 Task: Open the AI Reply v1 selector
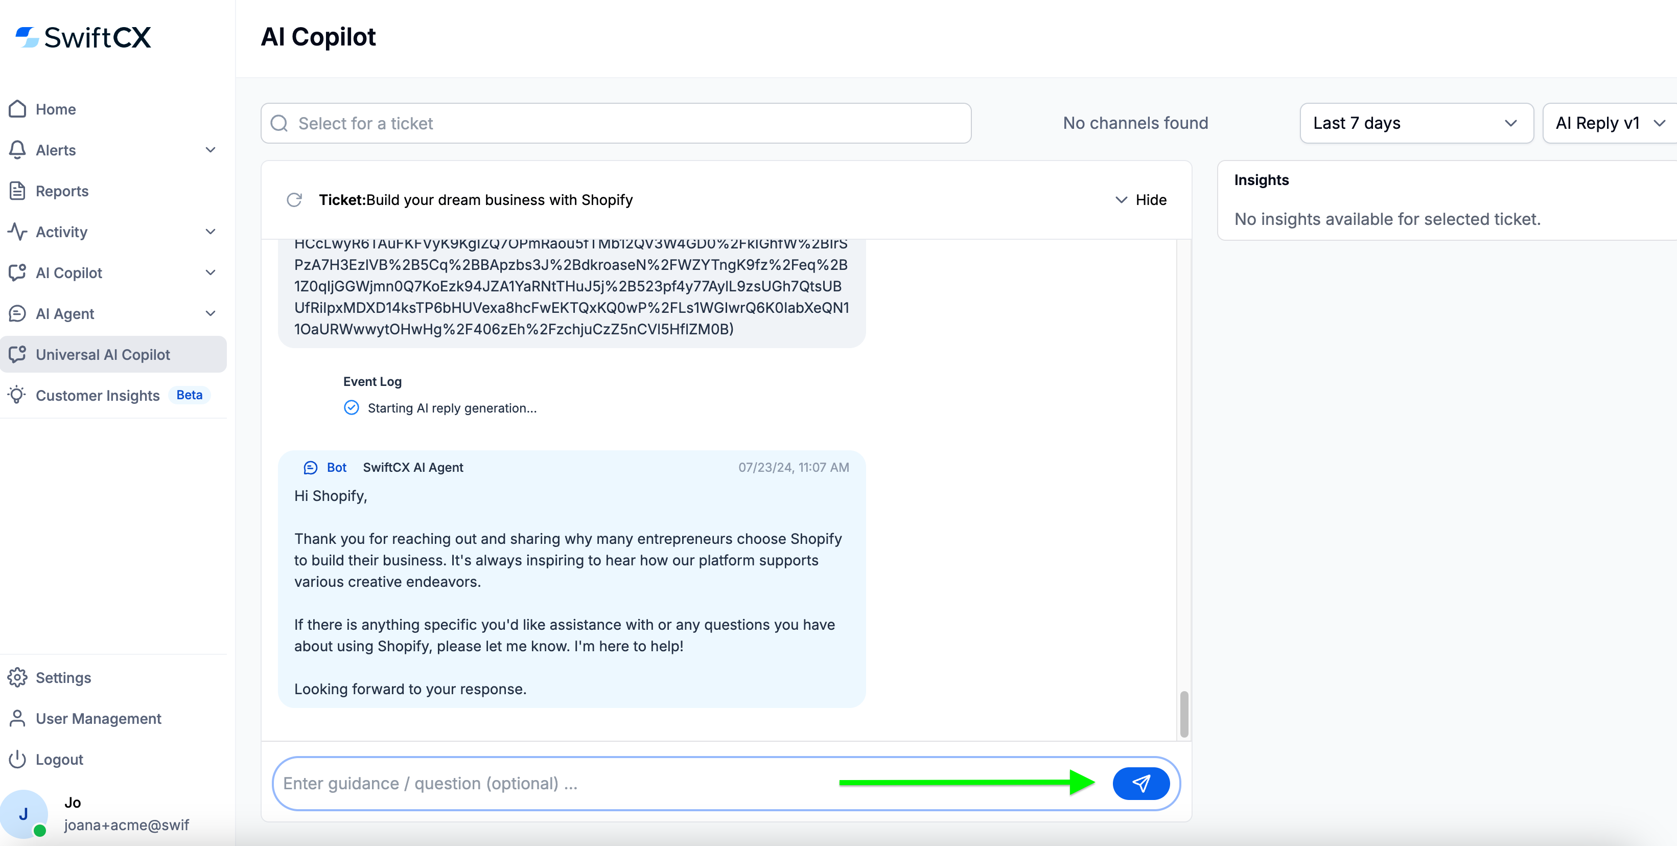click(1608, 123)
